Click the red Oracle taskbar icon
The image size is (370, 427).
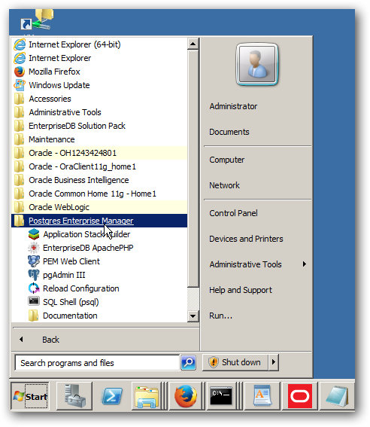click(x=300, y=396)
